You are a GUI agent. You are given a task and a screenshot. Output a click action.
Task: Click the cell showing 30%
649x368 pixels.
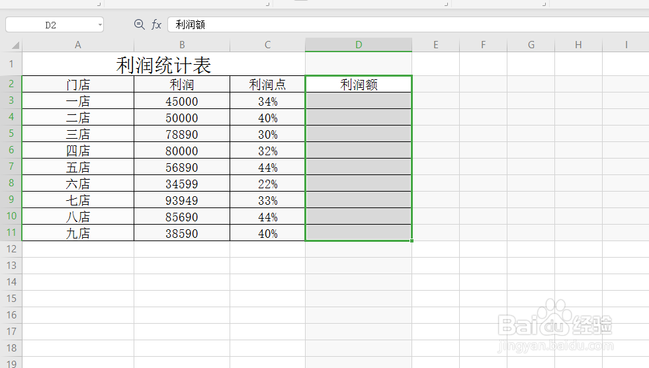[267, 134]
